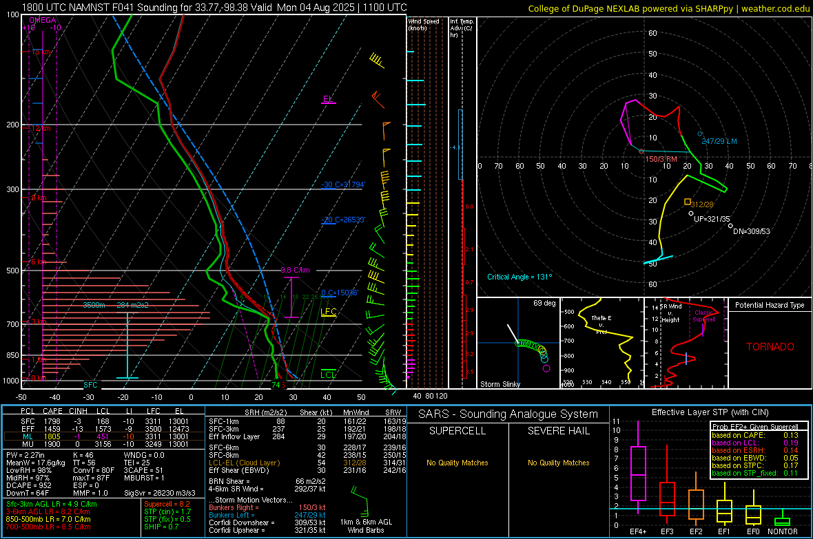This screenshot has height=539, width=813.
Task: Click the 'SR Wind v. Height' inset label
Action: 670,313
